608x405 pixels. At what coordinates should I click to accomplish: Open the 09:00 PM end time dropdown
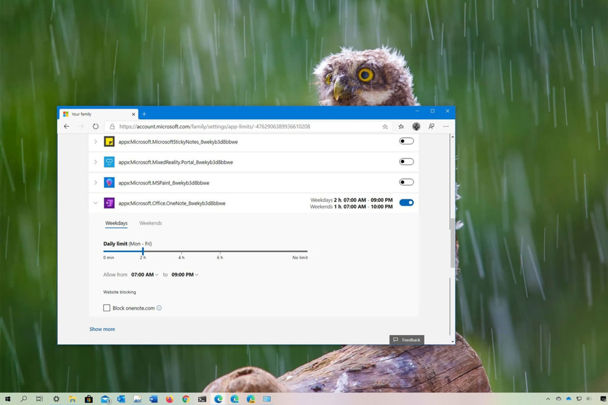pos(185,275)
